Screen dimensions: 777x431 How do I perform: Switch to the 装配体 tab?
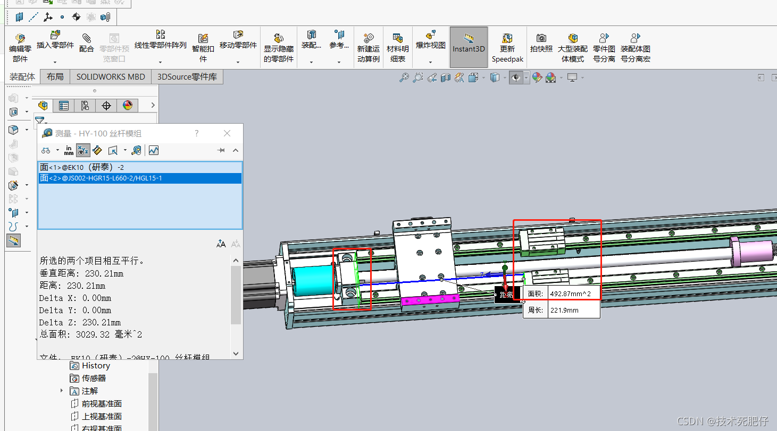click(x=22, y=77)
